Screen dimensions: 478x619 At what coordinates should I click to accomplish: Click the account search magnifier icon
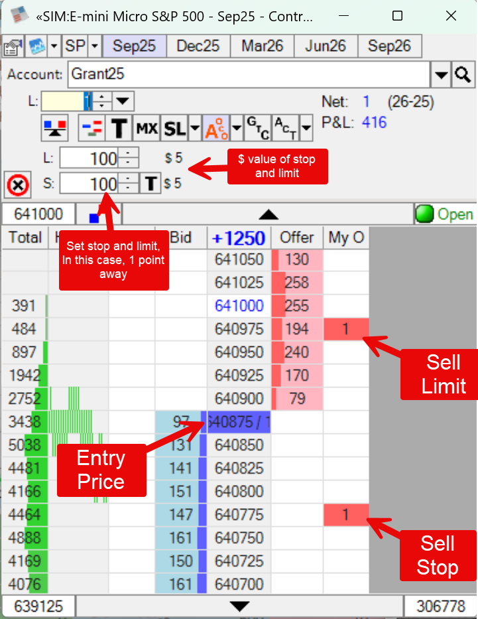pyautogui.click(x=463, y=74)
